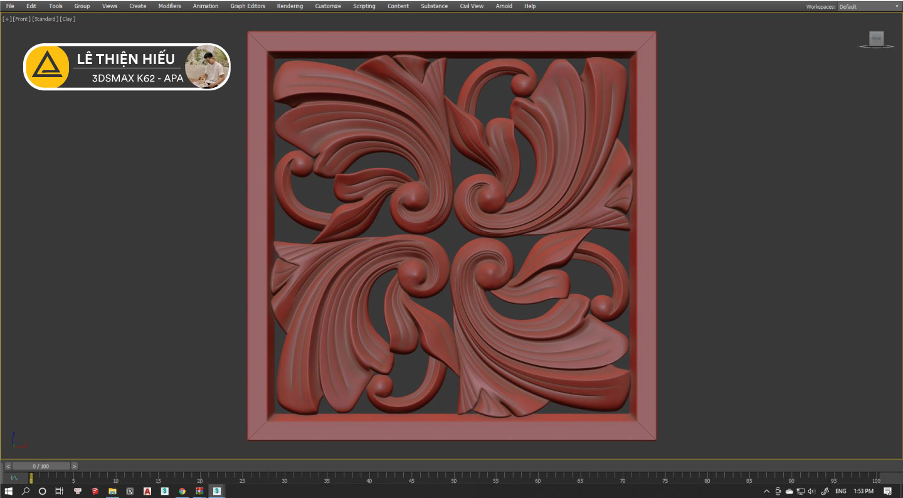Image resolution: width=903 pixels, height=498 pixels.
Task: Open Mini Curve Editor from the timeline
Action: point(14,478)
